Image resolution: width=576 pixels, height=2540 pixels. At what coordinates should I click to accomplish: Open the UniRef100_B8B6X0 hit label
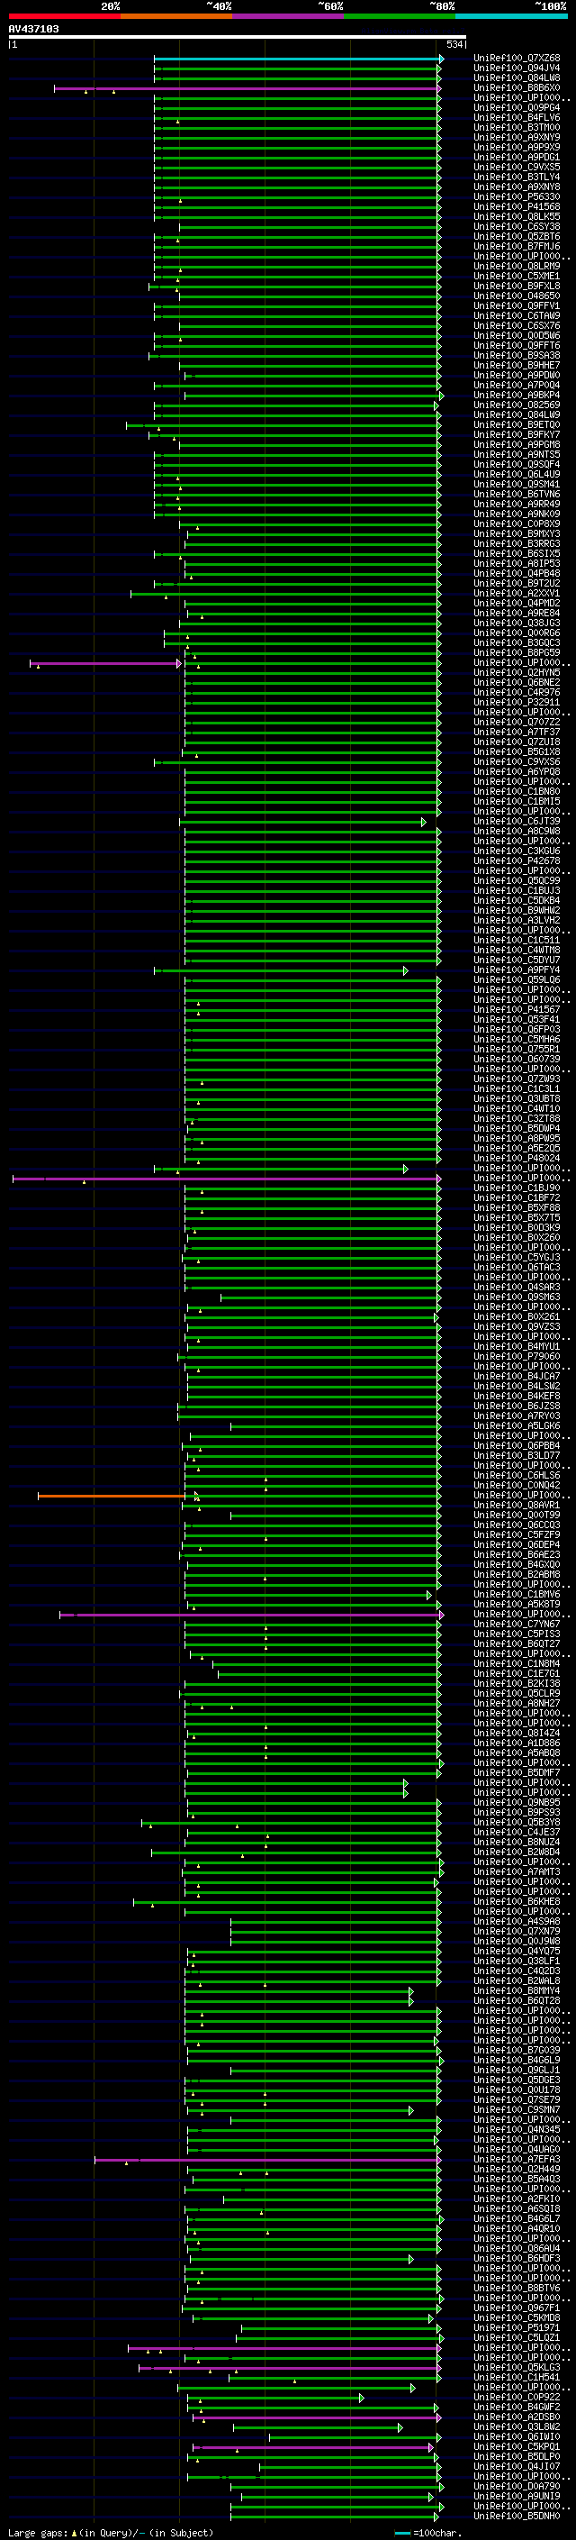point(517,88)
